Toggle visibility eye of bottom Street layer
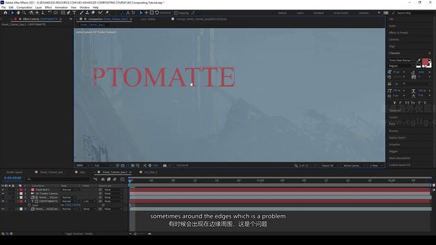Screen dimensions: 436x245 (3, 209)
